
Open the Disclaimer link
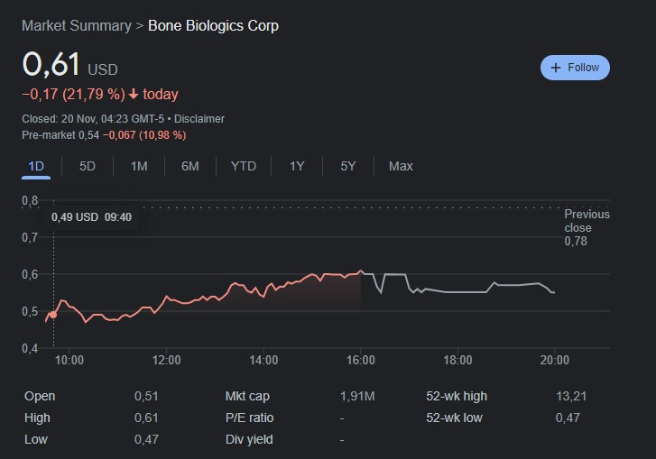click(x=199, y=119)
